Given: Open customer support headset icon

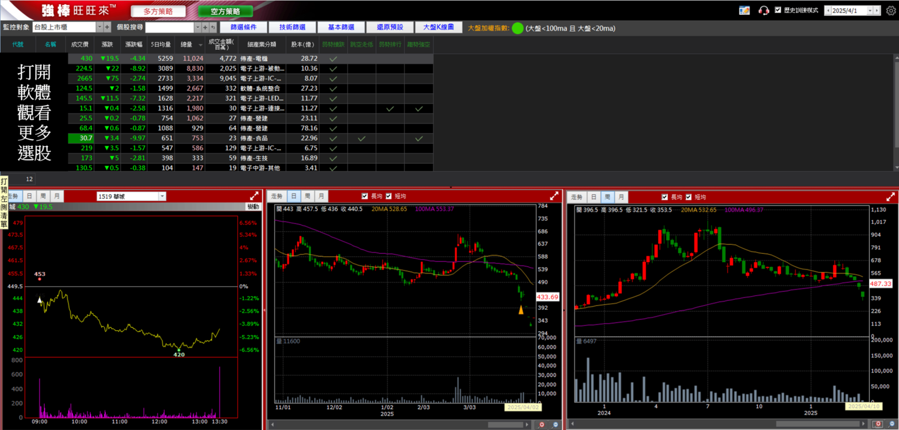Looking at the screenshot, I should pyautogui.click(x=763, y=10).
